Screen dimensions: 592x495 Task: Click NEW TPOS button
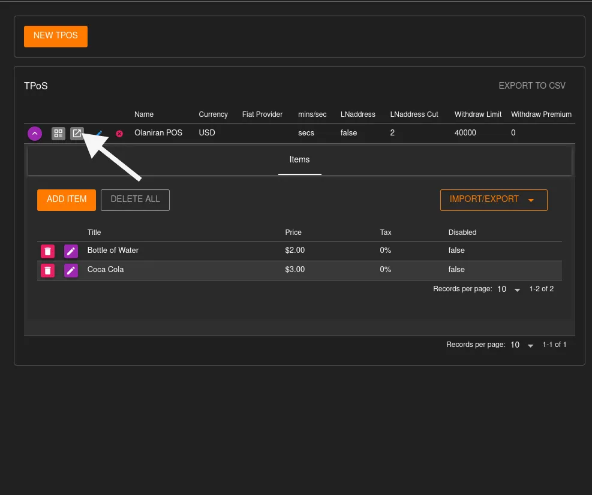56,36
